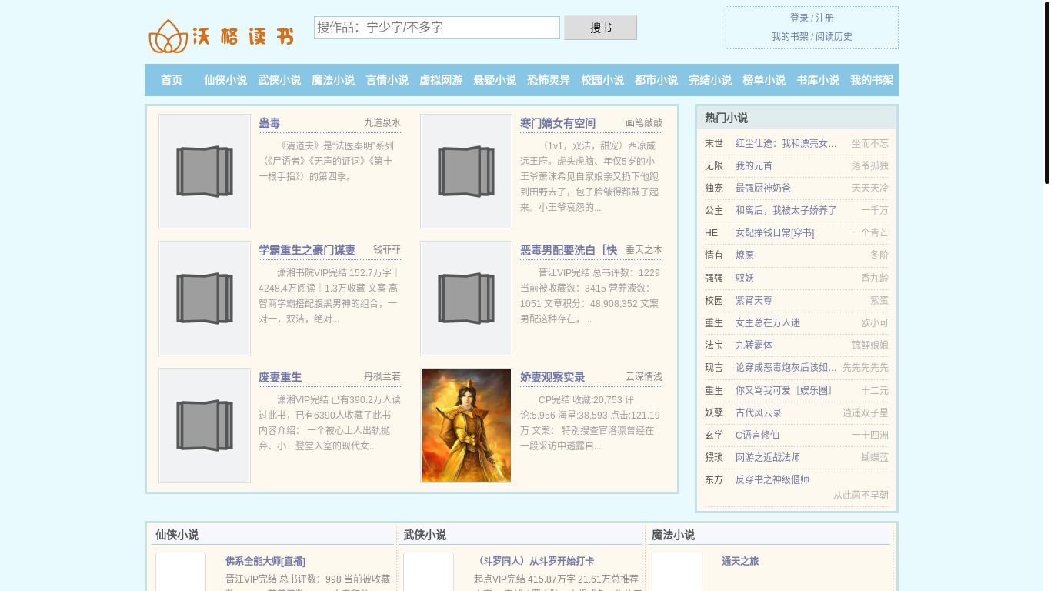
Task: Select 书库小说 navigation item
Action: pos(818,80)
